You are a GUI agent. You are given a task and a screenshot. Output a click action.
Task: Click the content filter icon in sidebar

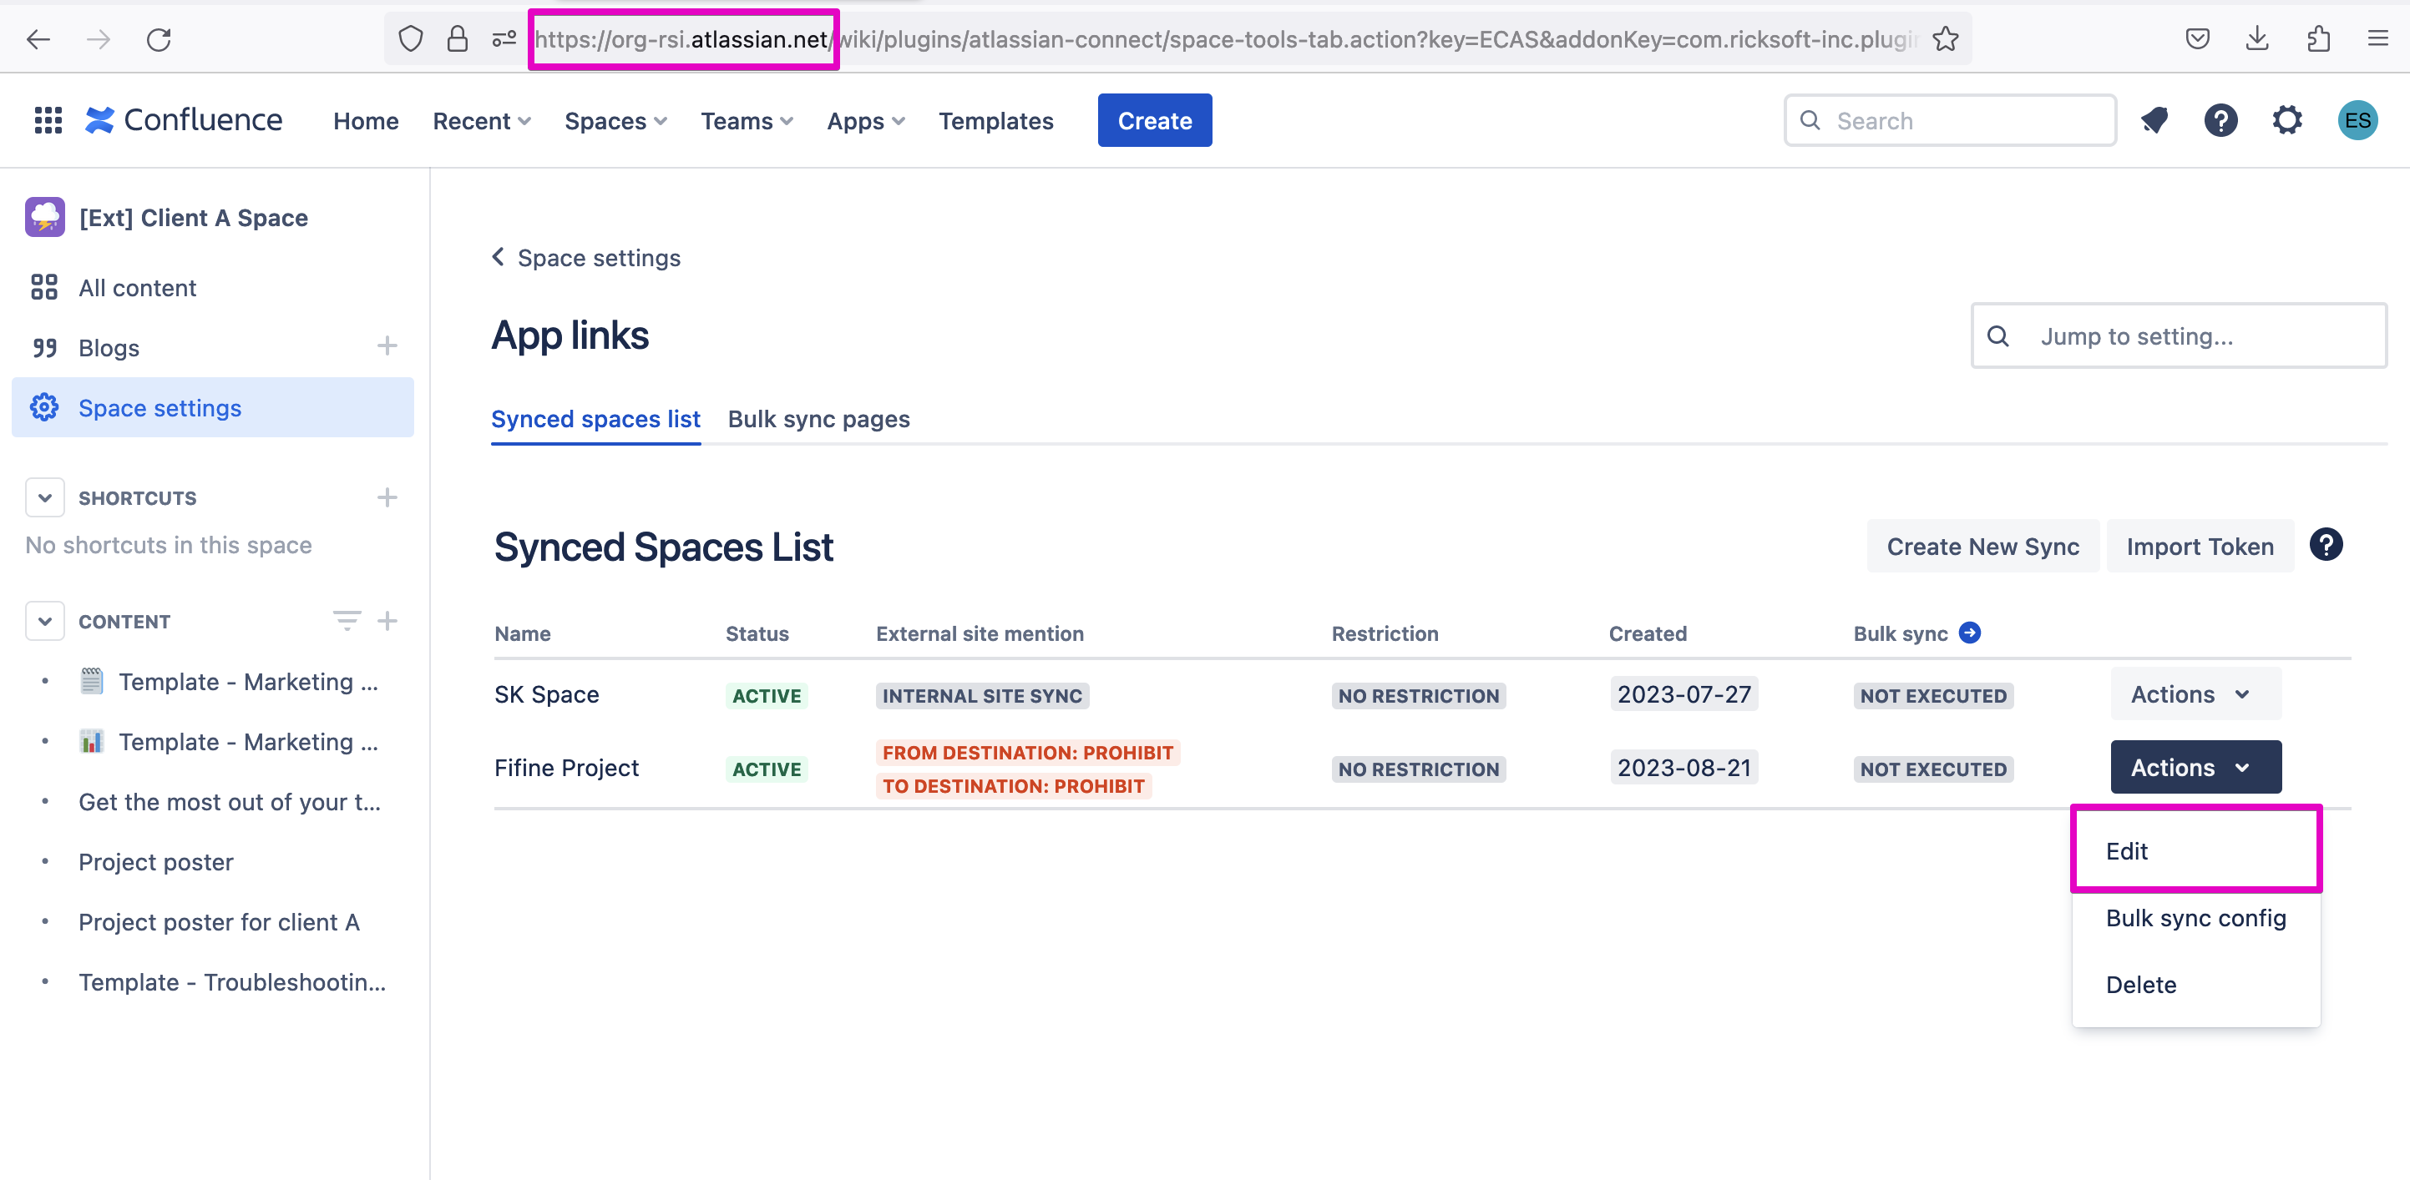click(347, 621)
